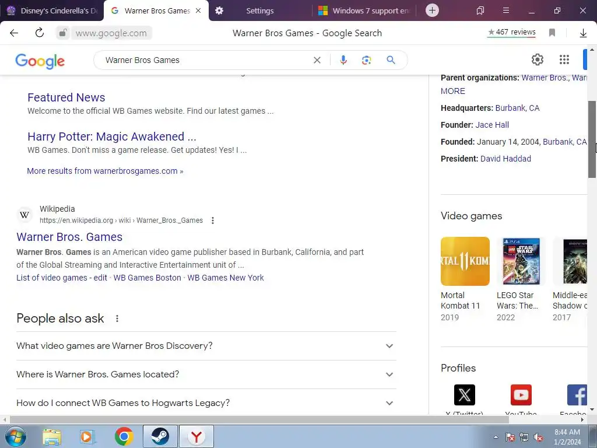This screenshot has width=597, height=448.
Task: Open Google Lens image search icon
Action: click(366, 60)
